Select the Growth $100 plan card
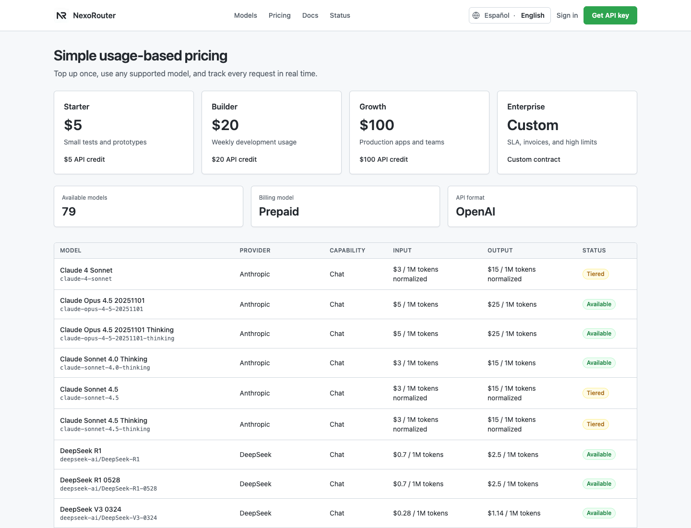 coord(419,132)
